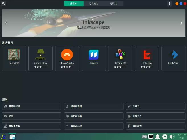
Task: Select the Bitwig Studio label
Action: click(x=67, y=63)
